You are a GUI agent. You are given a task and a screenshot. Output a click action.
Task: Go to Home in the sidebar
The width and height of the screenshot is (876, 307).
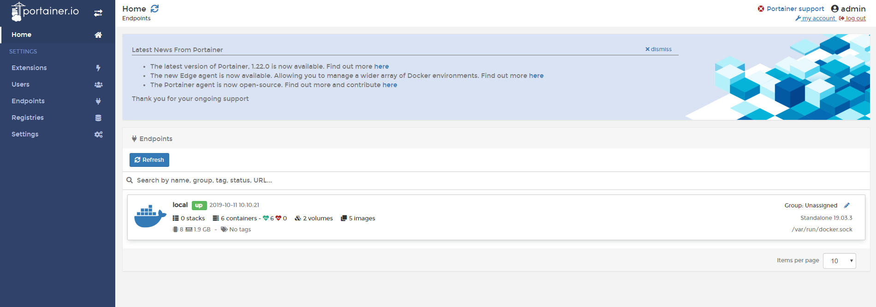coord(58,35)
